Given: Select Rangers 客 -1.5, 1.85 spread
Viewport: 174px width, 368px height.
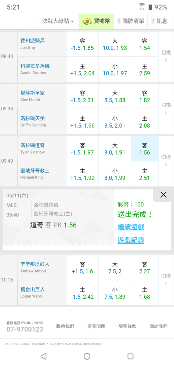Looking at the screenshot, I should point(82,44).
